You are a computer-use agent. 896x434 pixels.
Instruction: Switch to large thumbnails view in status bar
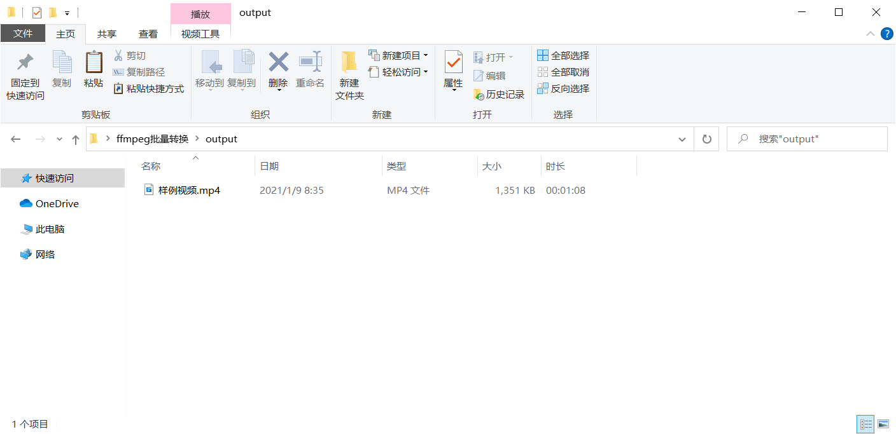pyautogui.click(x=883, y=424)
